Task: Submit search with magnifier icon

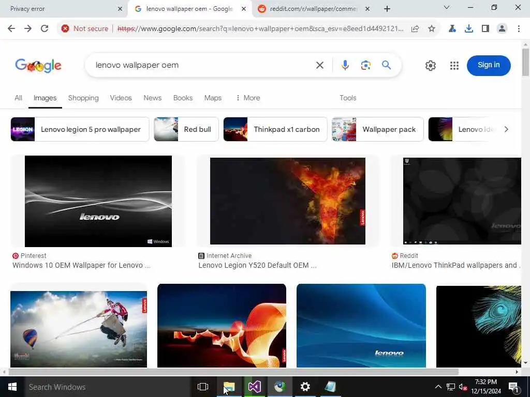Action: (386, 65)
